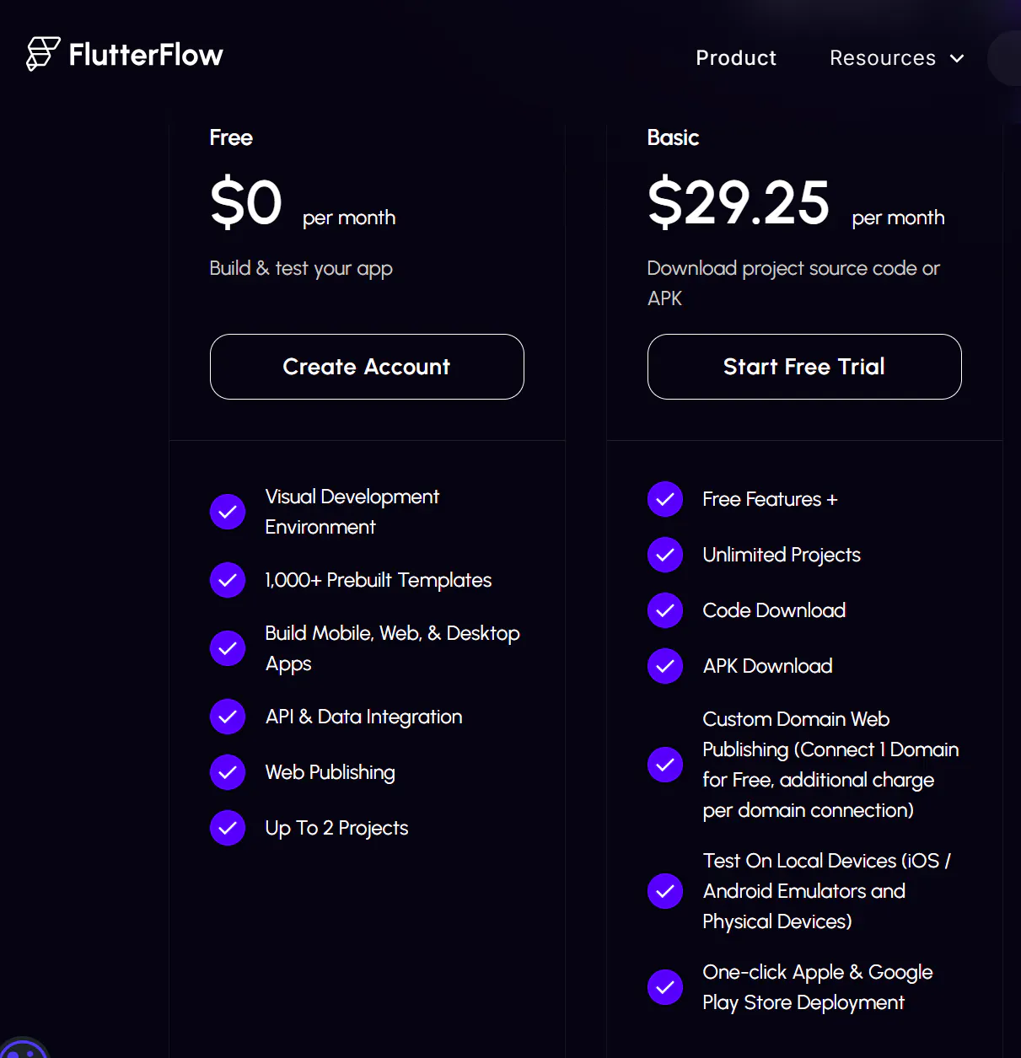The image size is (1021, 1058).
Task: Click the FlutterFlow wordmark text
Action: (146, 55)
